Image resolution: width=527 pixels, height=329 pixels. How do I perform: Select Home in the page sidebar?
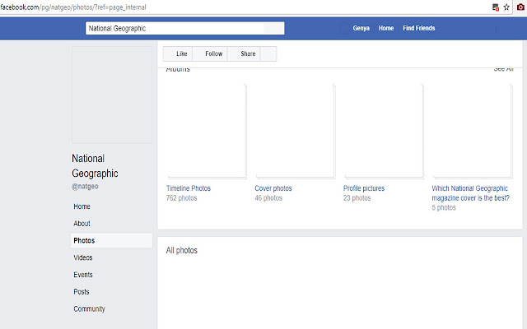pos(82,206)
